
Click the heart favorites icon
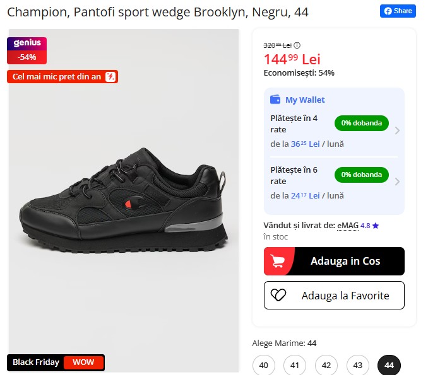278,295
